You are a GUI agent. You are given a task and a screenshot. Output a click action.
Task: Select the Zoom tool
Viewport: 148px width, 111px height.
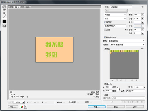tap(4, 13)
